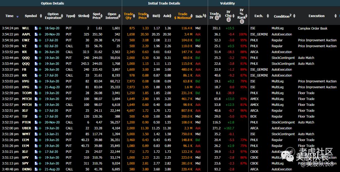Sort by the Ask column header
Screen dimensions: 340x172
pyautogui.click(x=166, y=16)
